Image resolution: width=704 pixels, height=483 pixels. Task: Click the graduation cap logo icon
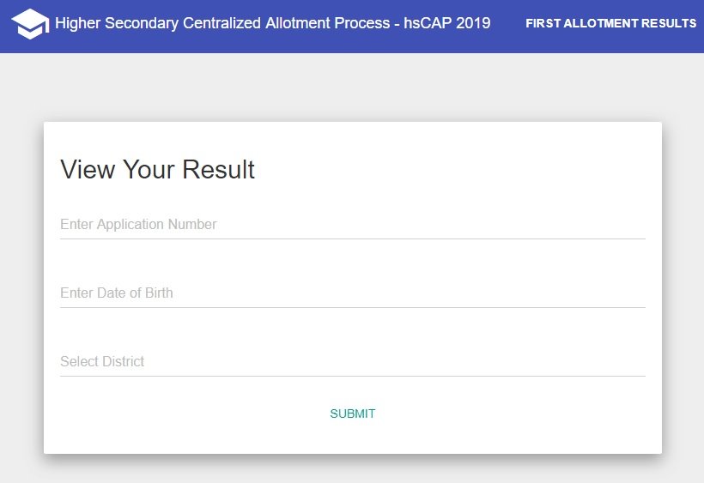click(30, 24)
